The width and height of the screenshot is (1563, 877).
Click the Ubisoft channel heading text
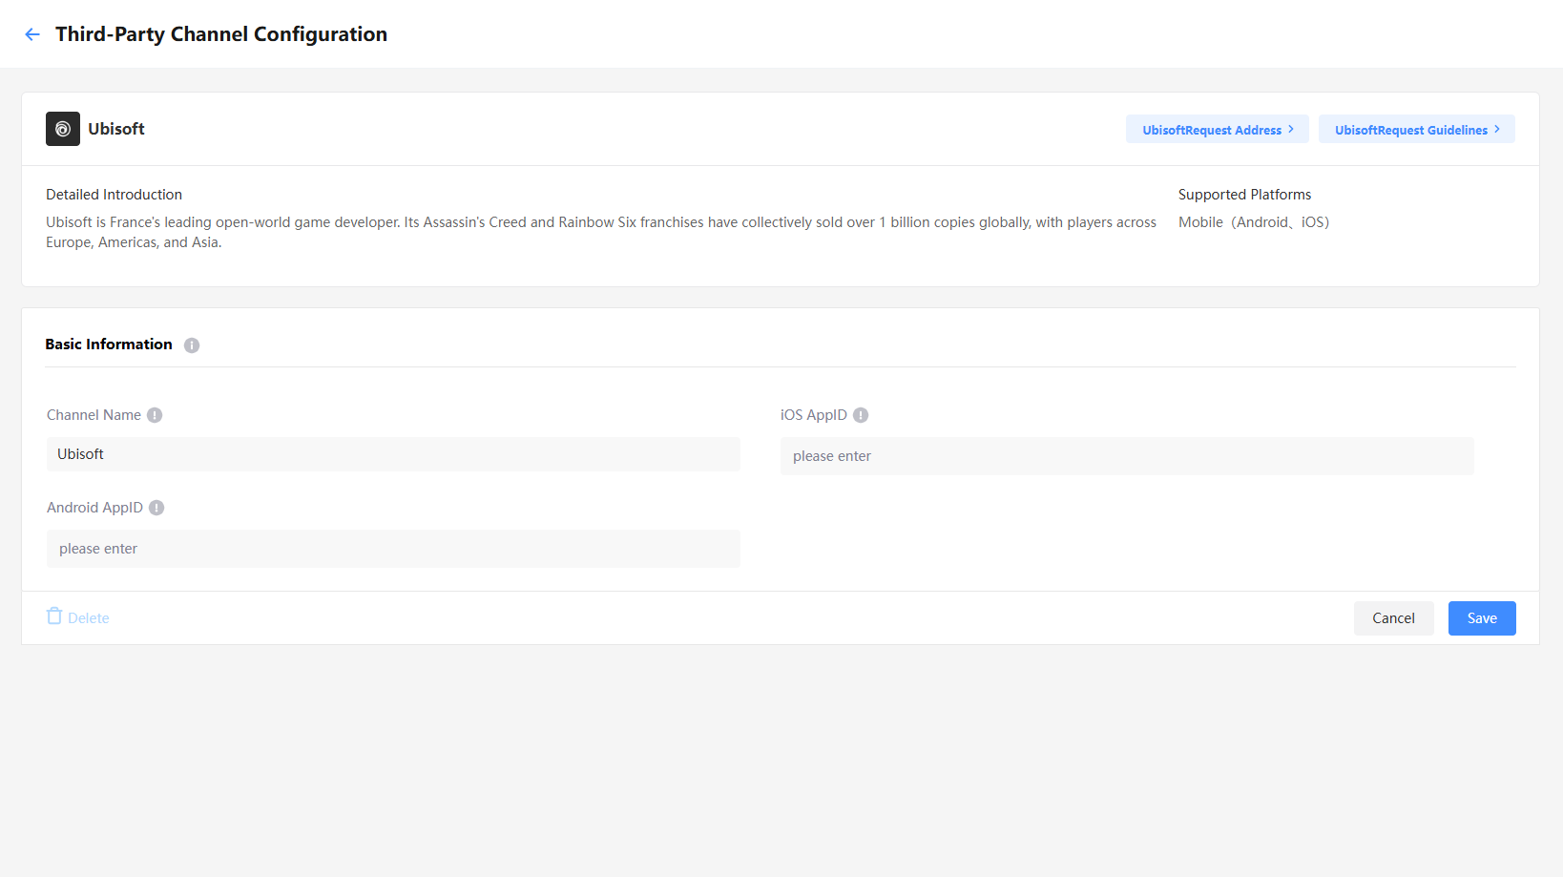[x=116, y=129]
